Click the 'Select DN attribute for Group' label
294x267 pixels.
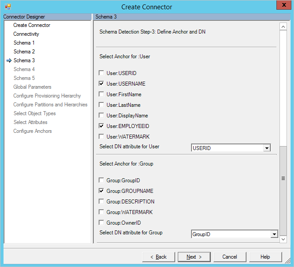coord(131,233)
